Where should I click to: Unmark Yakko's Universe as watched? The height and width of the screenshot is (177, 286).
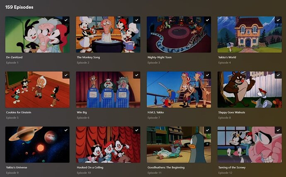click(x=66, y=130)
